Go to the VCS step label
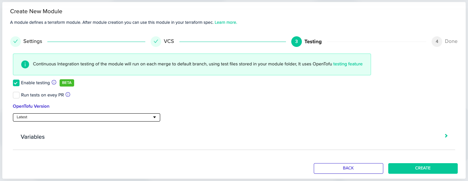 169,42
